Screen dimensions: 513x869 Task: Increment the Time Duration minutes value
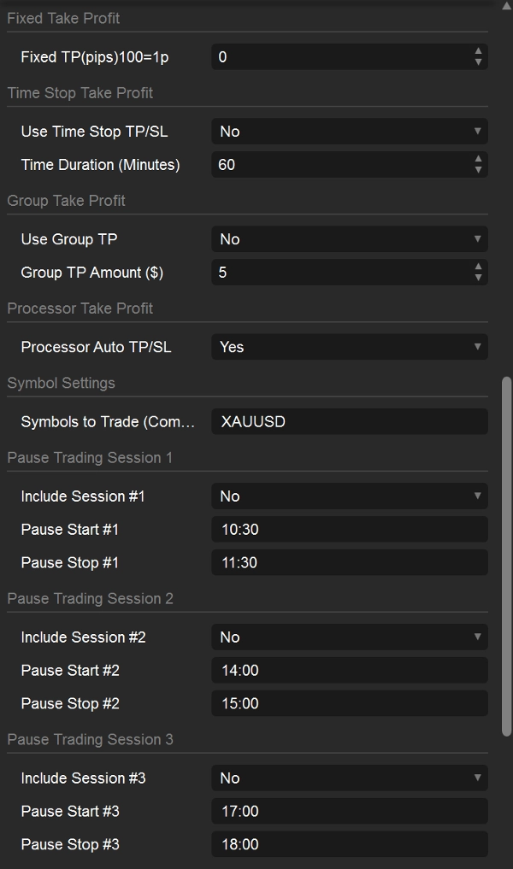tap(479, 160)
